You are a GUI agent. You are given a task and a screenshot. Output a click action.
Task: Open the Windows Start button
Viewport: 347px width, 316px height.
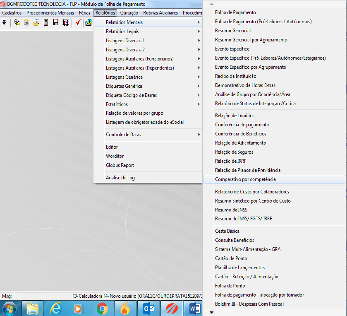click(x=8, y=309)
